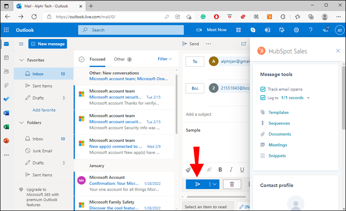The width and height of the screenshot is (346, 211).
Task: Click the blue Send arrow button
Action: [x=198, y=184]
